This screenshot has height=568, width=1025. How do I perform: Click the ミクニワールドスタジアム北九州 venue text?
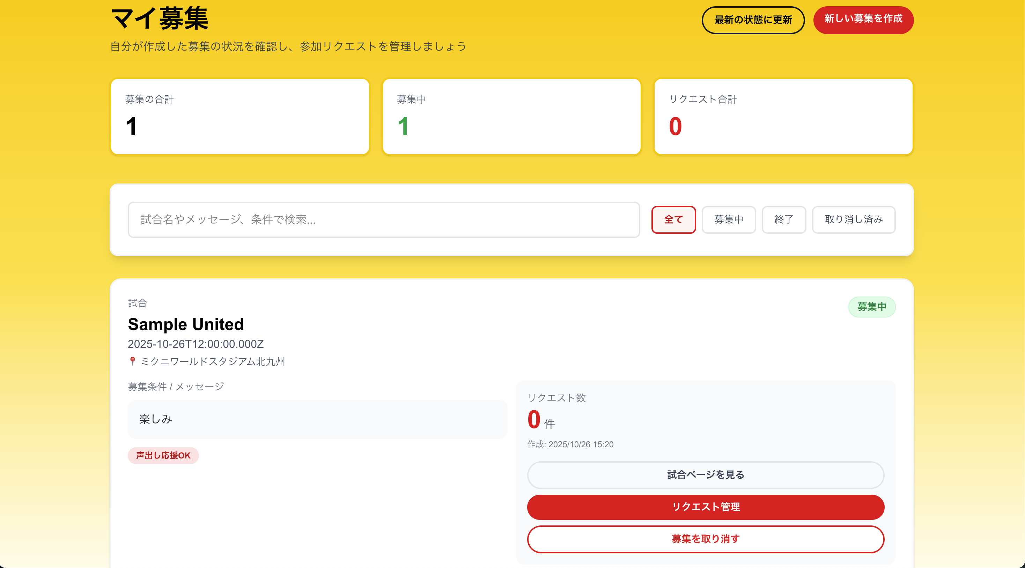[x=213, y=361]
